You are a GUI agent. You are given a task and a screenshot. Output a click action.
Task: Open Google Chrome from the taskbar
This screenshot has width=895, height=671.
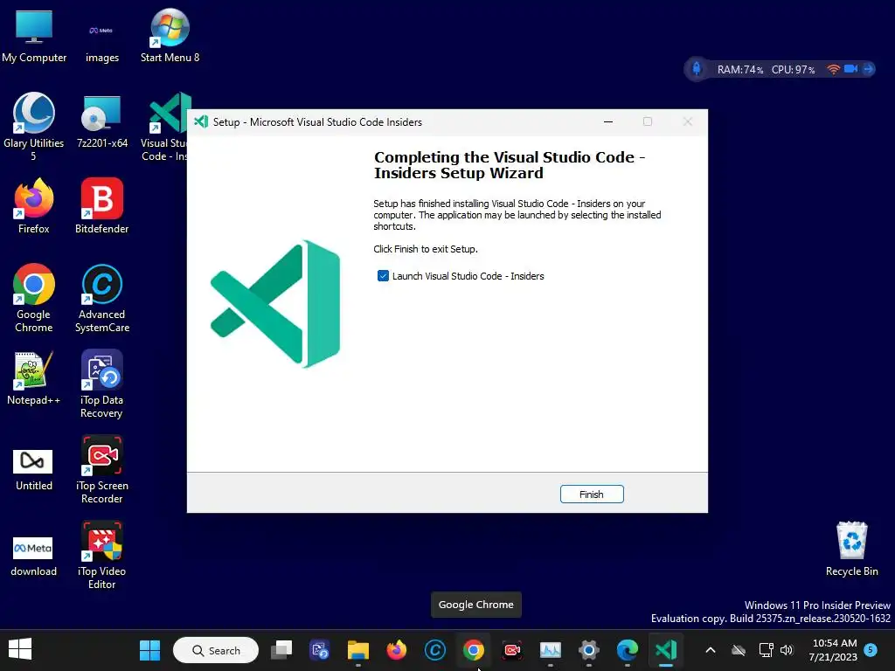473,650
